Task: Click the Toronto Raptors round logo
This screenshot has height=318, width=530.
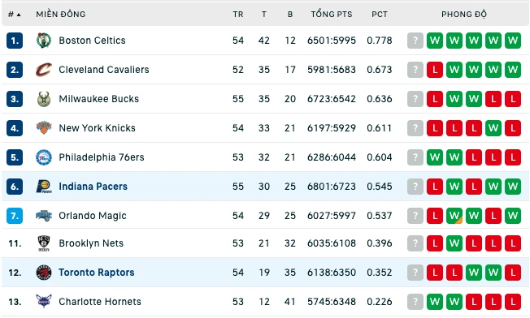Action: 44,273
